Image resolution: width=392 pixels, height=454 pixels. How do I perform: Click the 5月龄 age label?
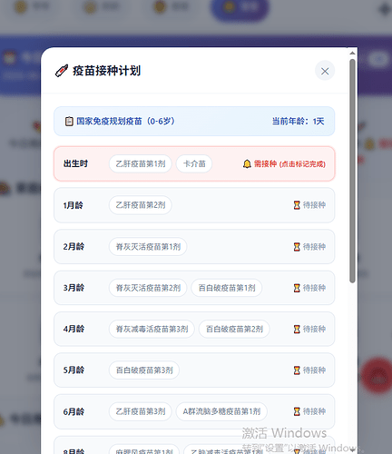73,370
